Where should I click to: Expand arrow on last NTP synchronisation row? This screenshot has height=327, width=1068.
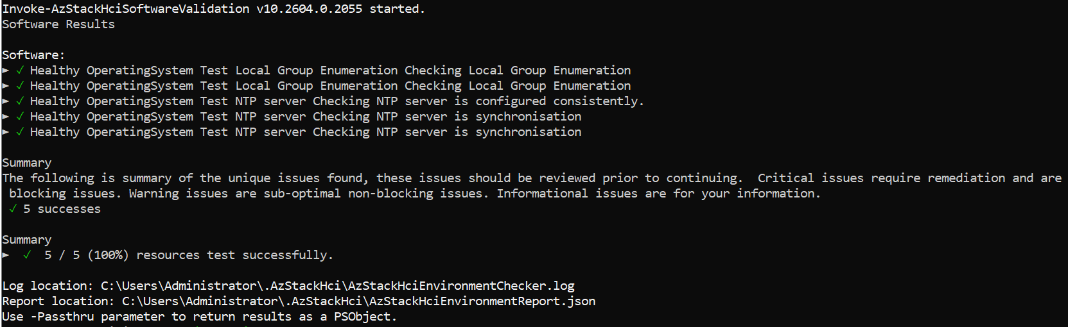pyautogui.click(x=6, y=131)
